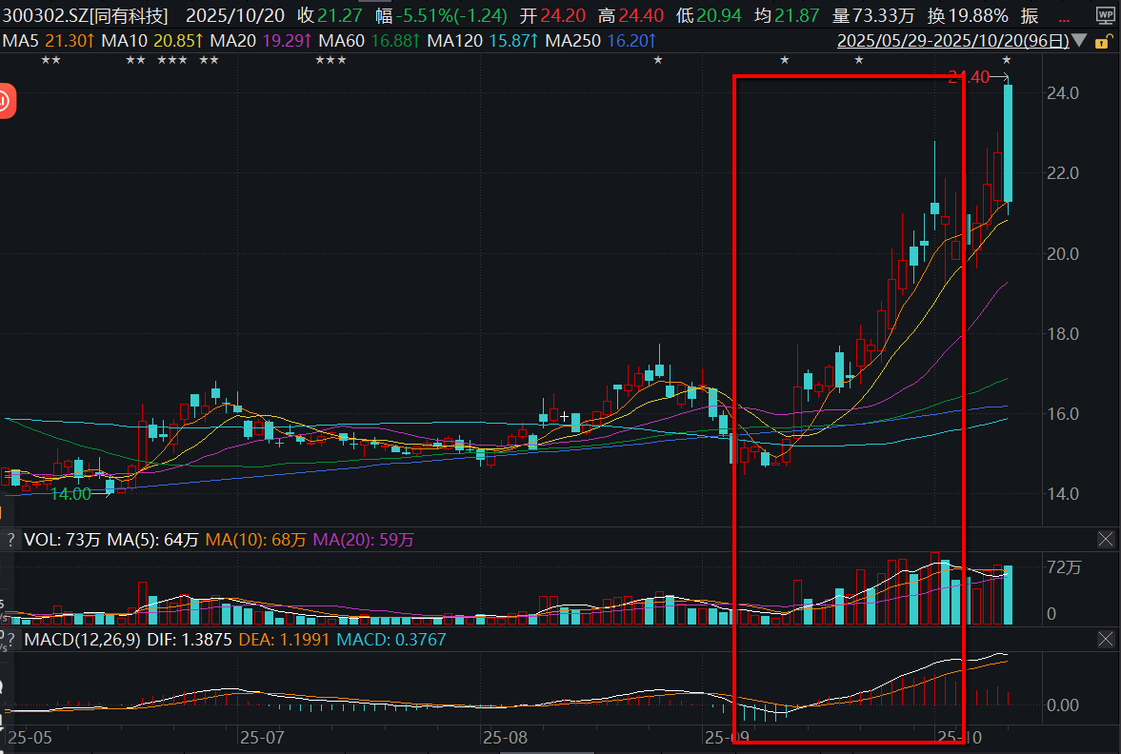Viewport: 1121px width, 754px height.
Task: Click the star marker above the 24.40 high
Action: 1007,60
